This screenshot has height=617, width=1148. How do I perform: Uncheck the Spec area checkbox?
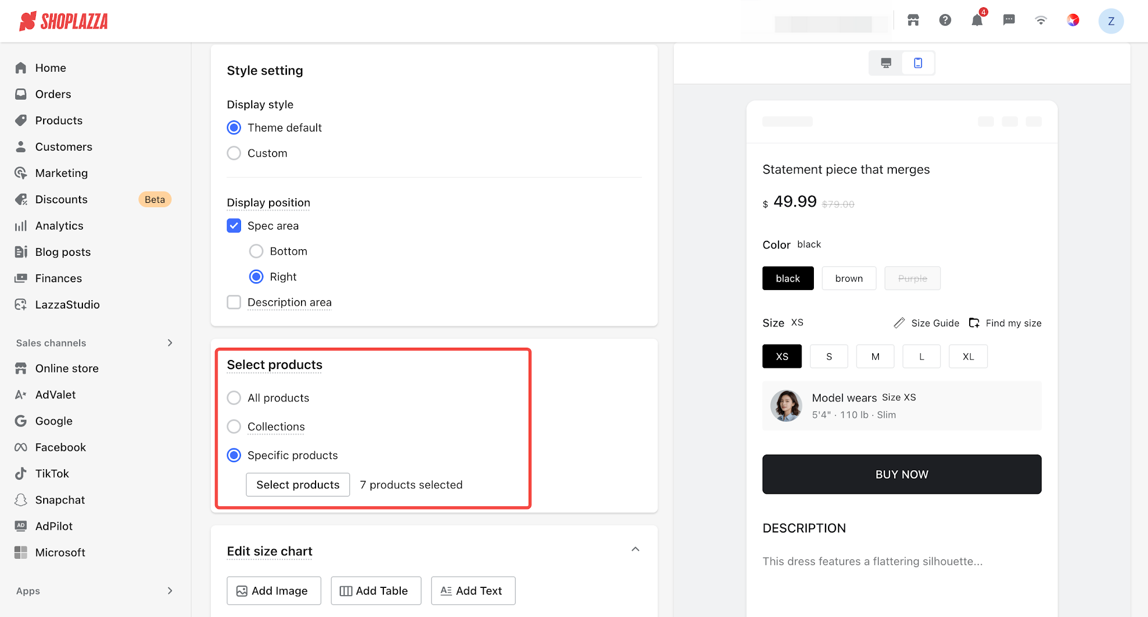[x=234, y=225]
